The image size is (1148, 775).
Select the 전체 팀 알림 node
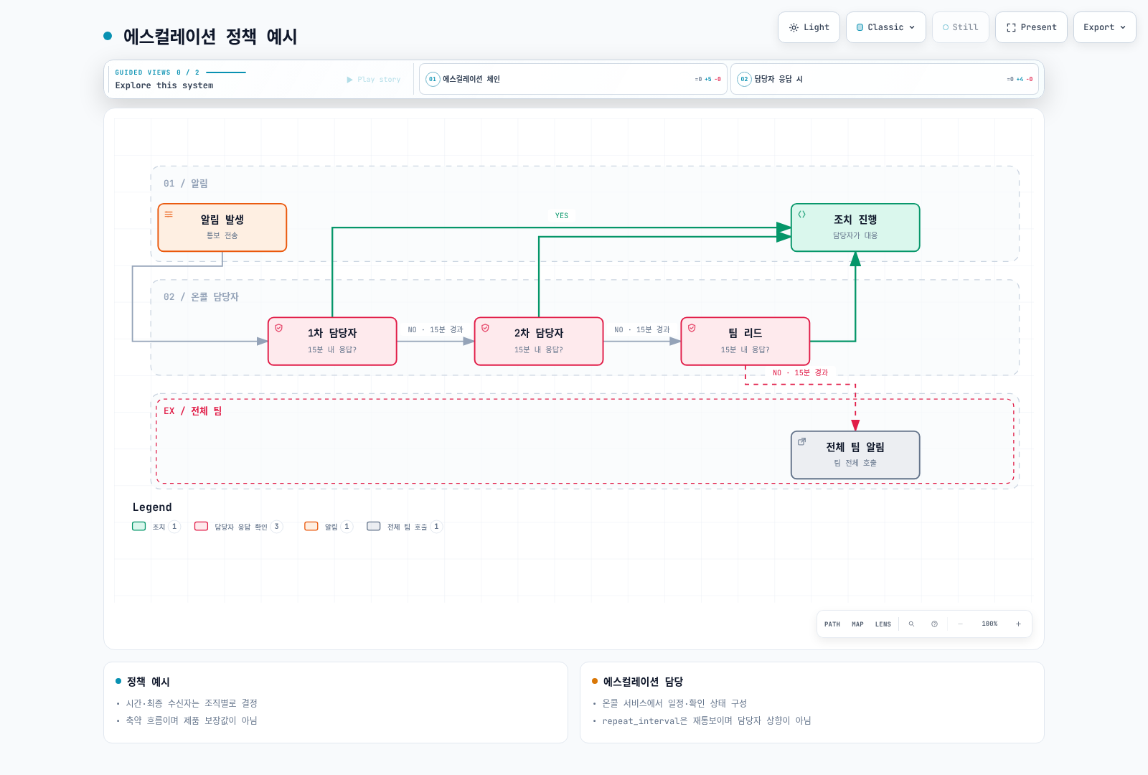click(855, 455)
